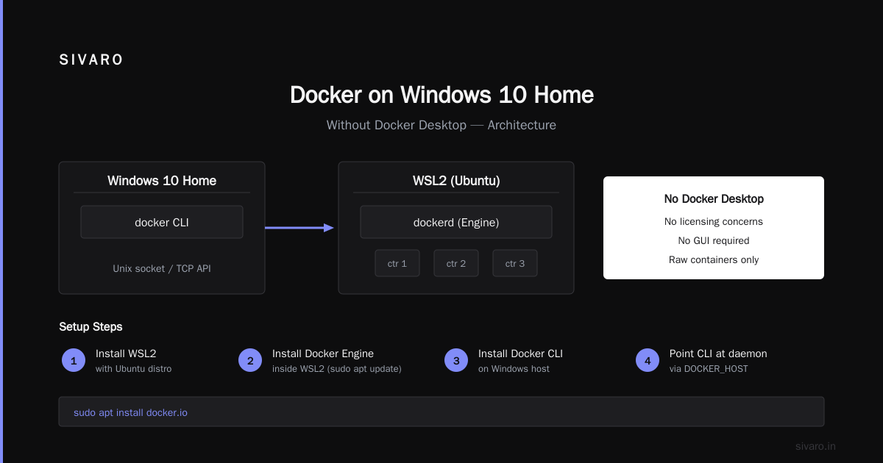Click the "No GUI required" line
The image size is (883, 463).
point(714,240)
